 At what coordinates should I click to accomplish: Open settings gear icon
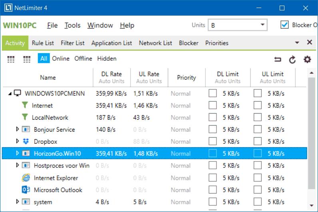(x=307, y=59)
